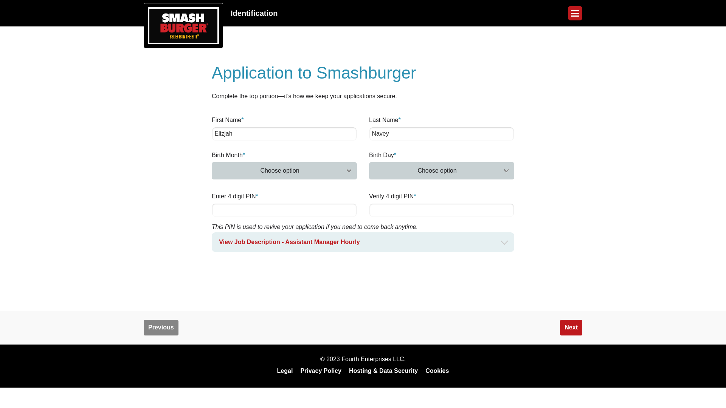Click the Last Name field
This screenshot has width=726, height=408.
tap(442, 134)
